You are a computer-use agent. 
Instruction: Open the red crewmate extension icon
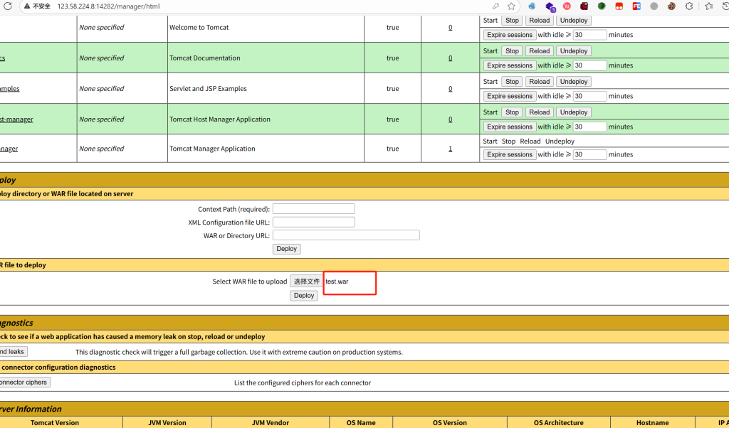pos(584,6)
